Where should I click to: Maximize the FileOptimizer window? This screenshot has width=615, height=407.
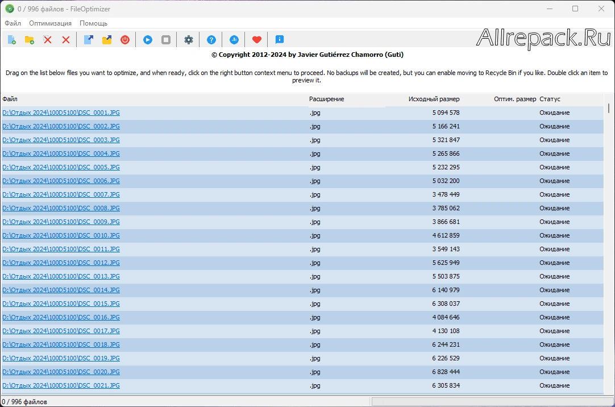tap(575, 9)
